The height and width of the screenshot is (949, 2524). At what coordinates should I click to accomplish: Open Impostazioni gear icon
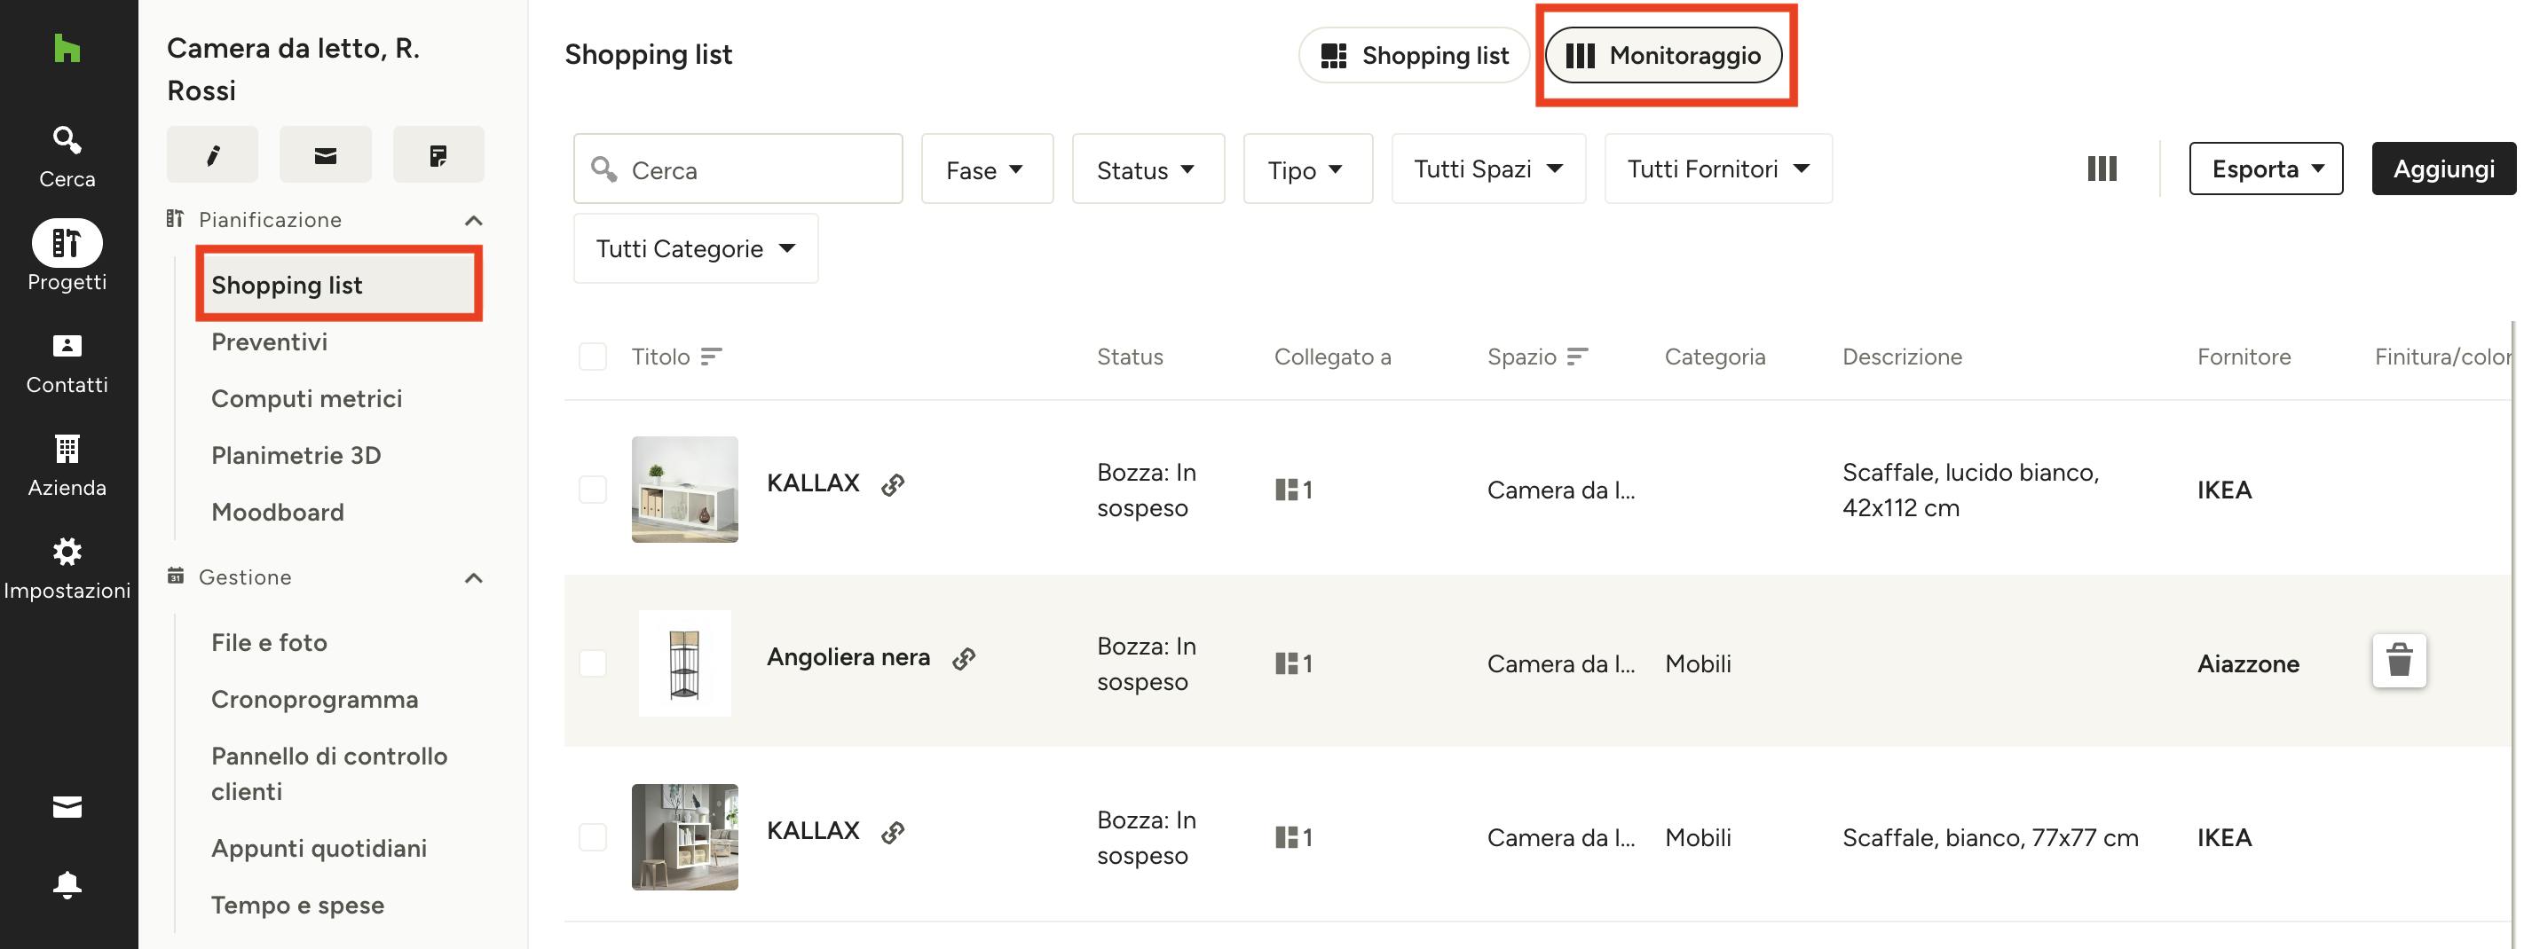67,552
